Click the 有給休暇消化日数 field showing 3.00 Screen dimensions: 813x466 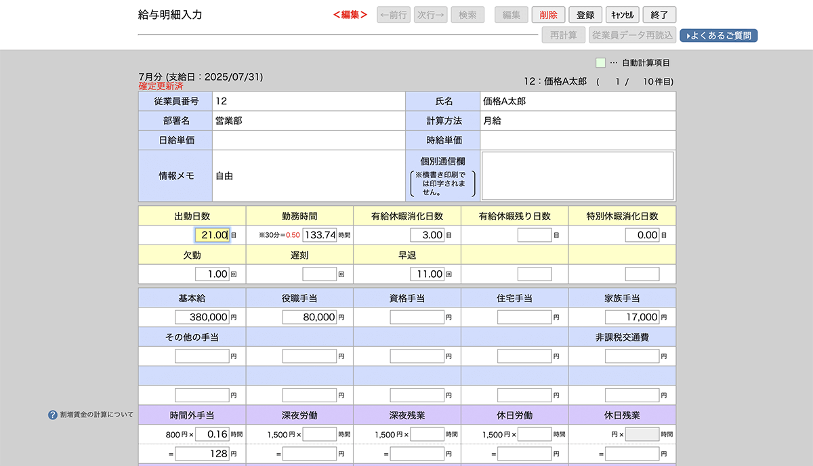tap(428, 235)
